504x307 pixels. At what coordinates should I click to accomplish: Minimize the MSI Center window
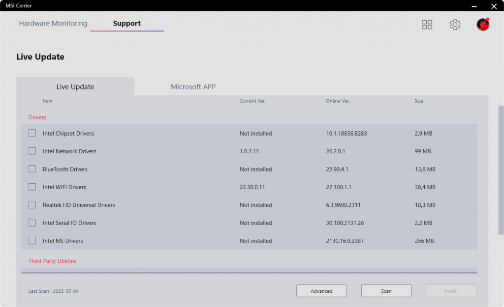[x=474, y=6]
